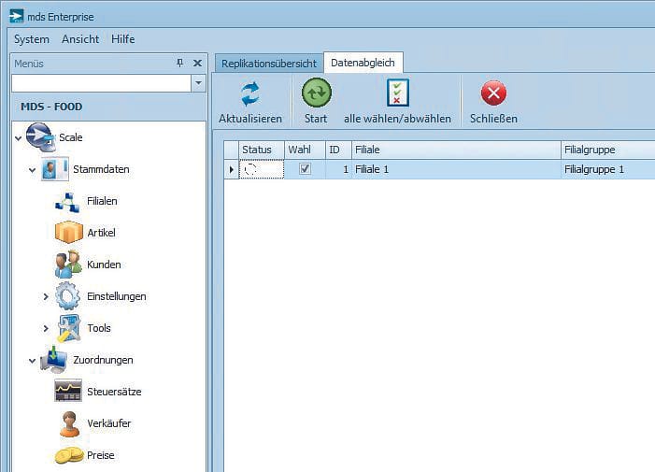Open the Preise coins icon
This screenshot has height=472, width=655.
(x=69, y=455)
